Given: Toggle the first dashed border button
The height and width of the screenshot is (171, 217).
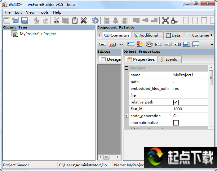Looking at the screenshot, I should [x=186, y=20].
